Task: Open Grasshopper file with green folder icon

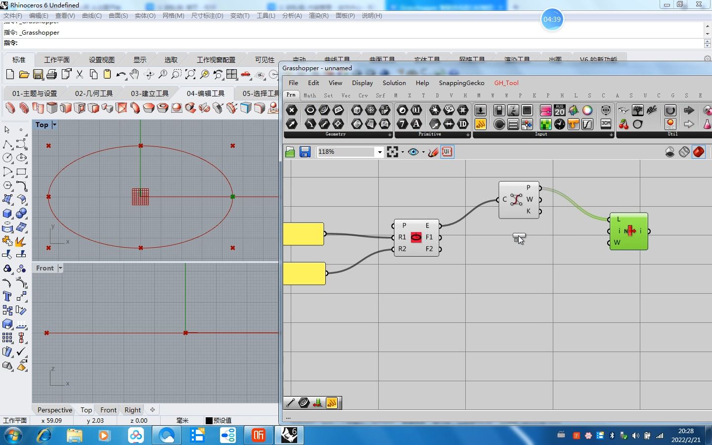Action: 290,152
